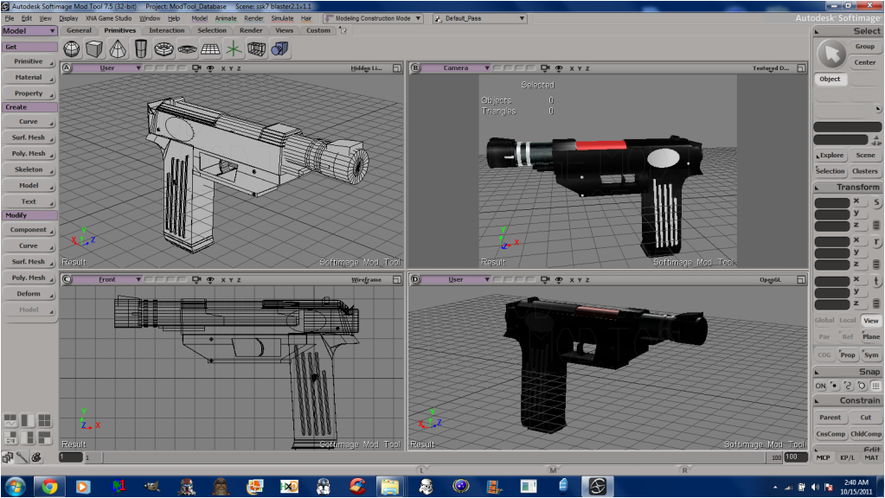Open the Modeling Construction Mode dropdown
The width and height of the screenshot is (885, 498).
pos(374,18)
